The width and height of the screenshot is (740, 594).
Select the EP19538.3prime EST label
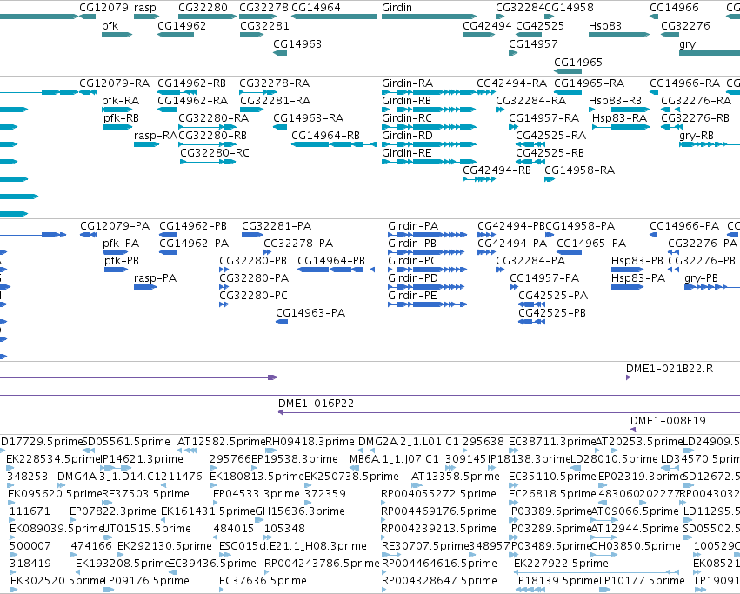point(295,459)
